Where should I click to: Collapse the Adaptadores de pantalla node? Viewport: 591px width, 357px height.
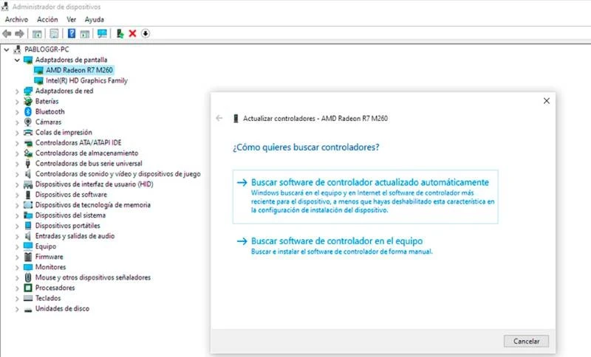click(17, 60)
